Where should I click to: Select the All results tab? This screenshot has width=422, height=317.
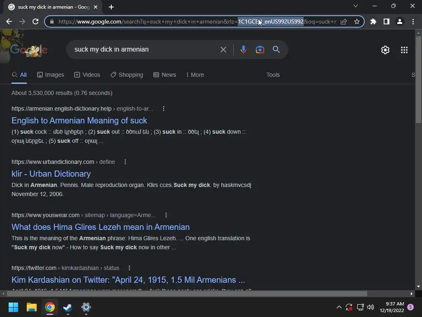coord(19,75)
